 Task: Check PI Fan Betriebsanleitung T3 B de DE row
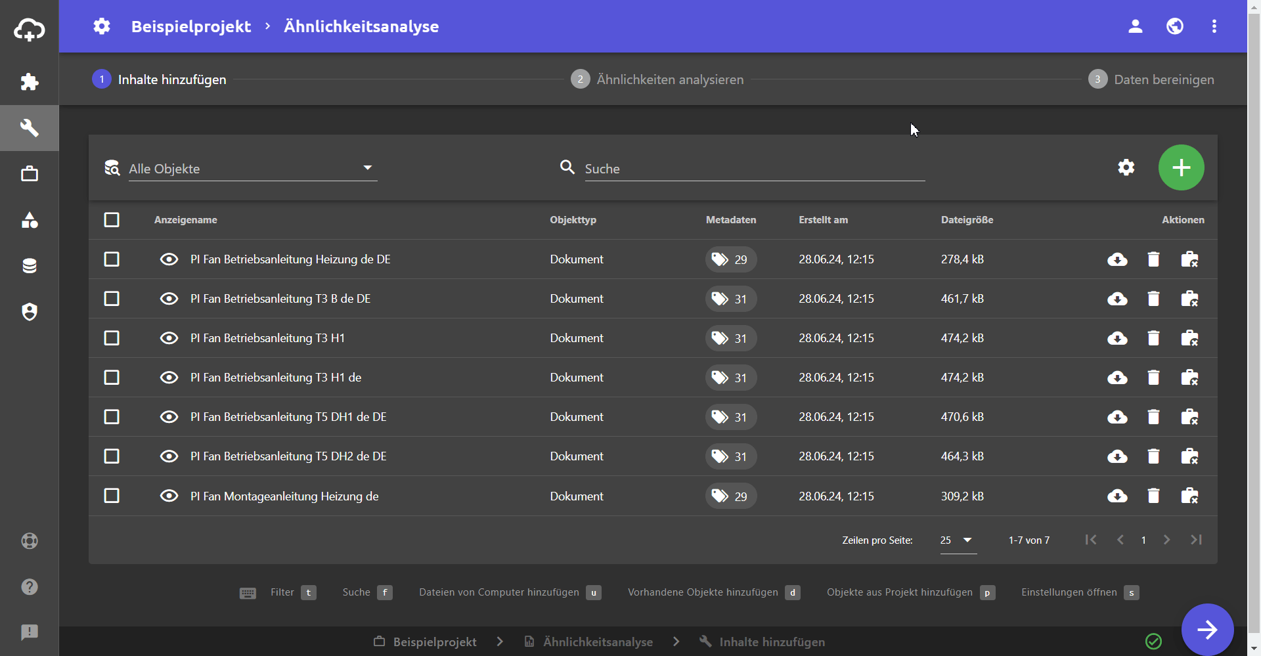click(x=112, y=299)
